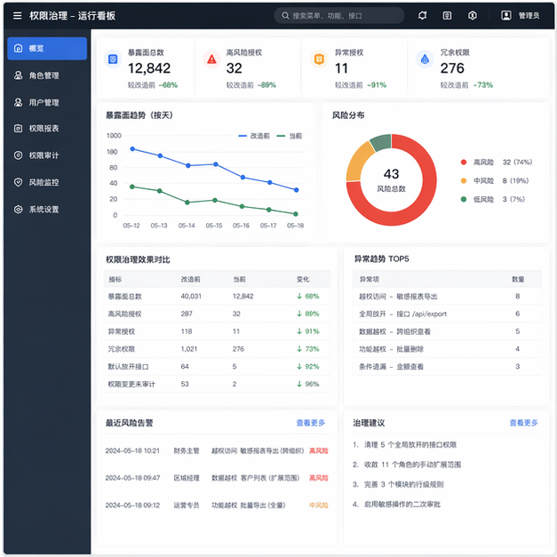
Task: Click suggestion 4 启用敏感操作的二次审批
Action: coord(396,504)
